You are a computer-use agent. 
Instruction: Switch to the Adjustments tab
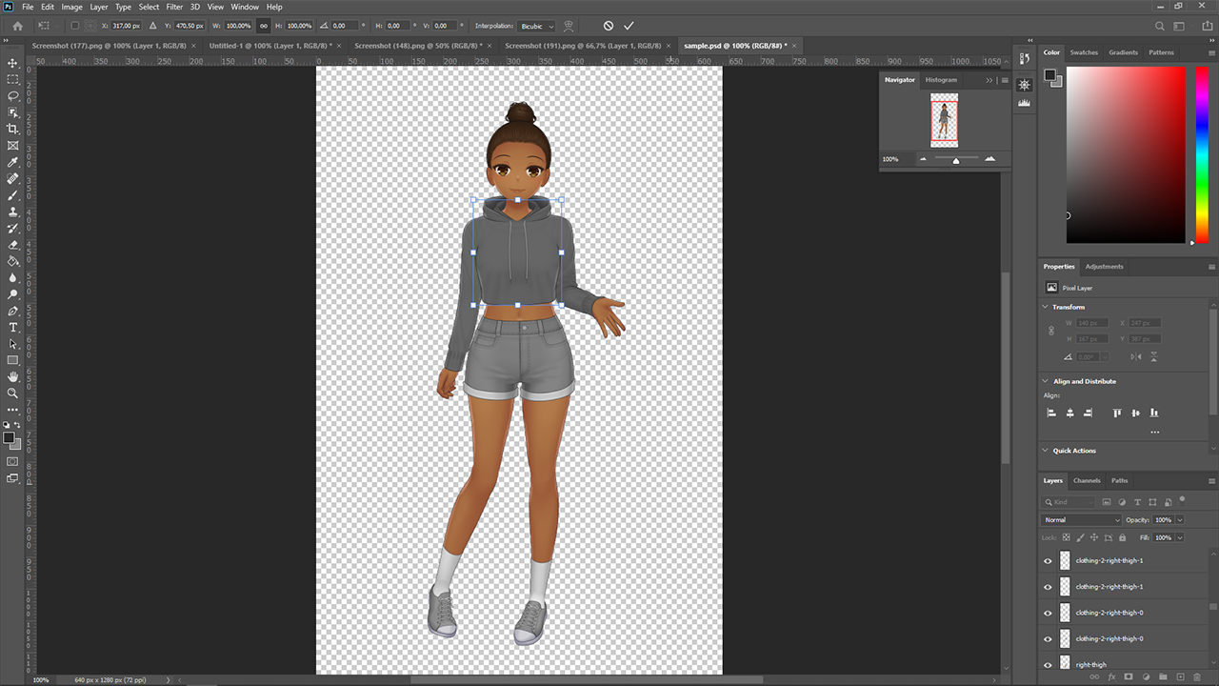coord(1105,267)
